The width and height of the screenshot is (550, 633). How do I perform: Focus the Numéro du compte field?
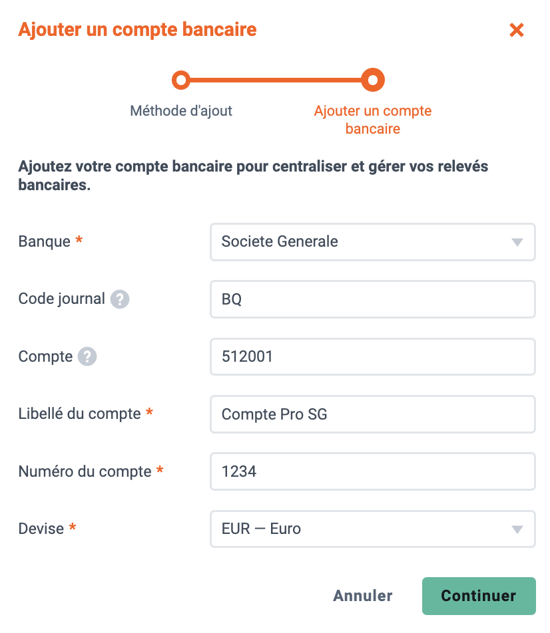point(372,471)
